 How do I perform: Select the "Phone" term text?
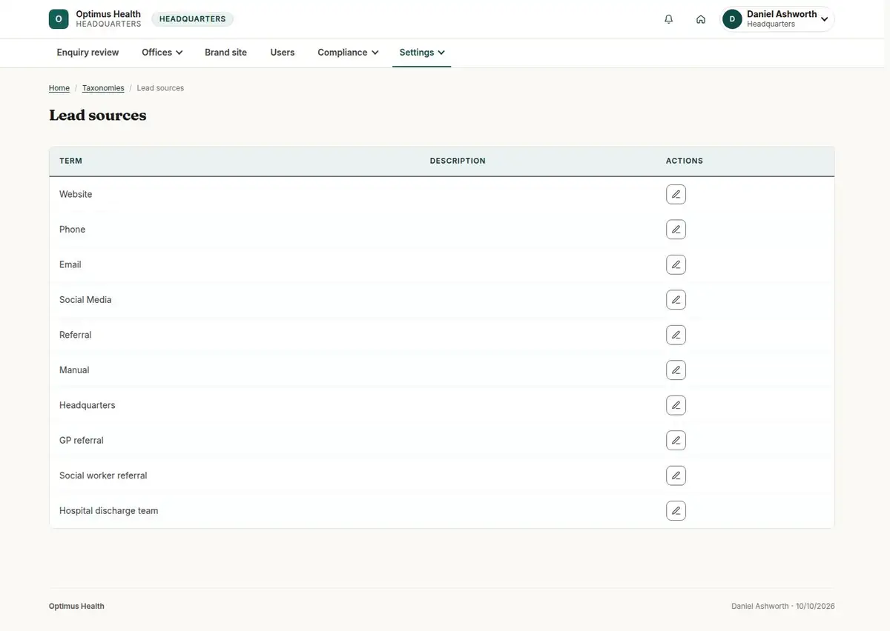[x=72, y=230]
